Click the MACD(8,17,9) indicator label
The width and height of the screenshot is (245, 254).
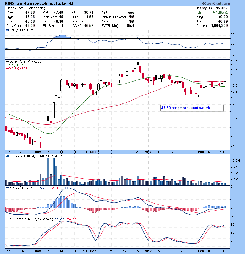(21, 188)
